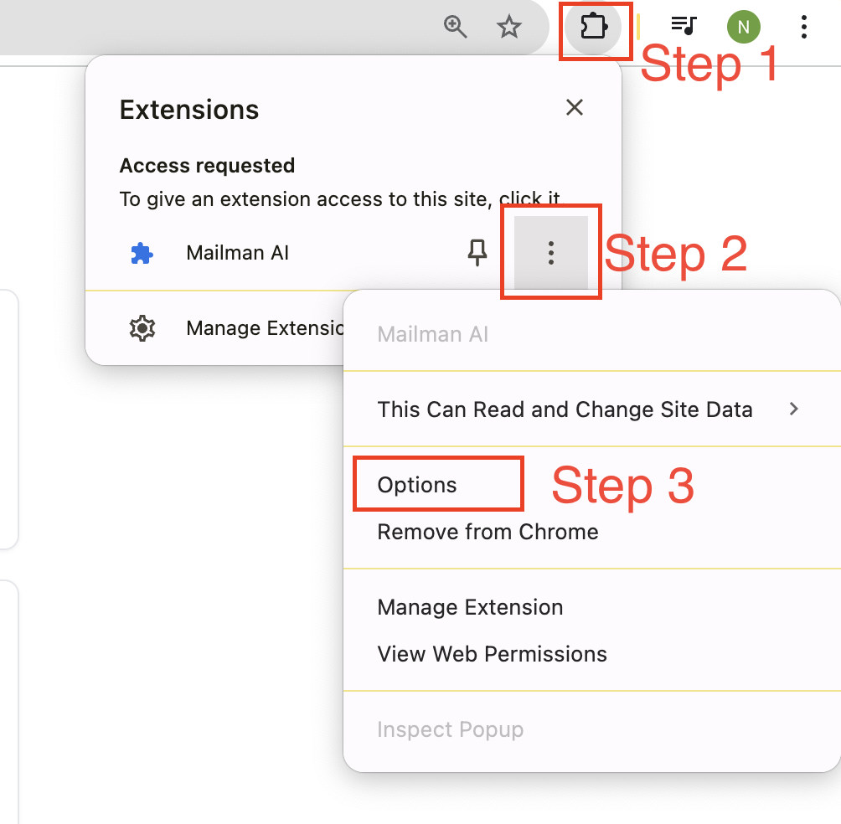Click the Mailman AI label in popup
Viewport: 841px width, 824px height.
pyautogui.click(x=238, y=252)
